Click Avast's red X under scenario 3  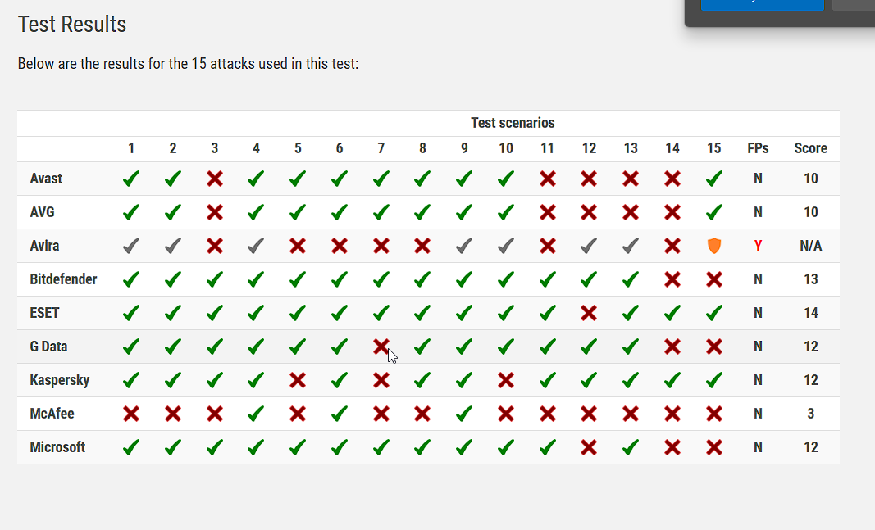[215, 179]
